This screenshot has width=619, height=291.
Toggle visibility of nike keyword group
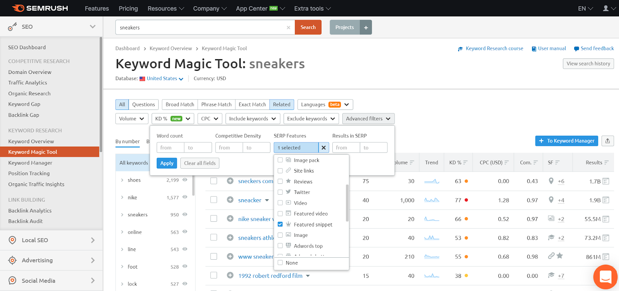pos(185,197)
